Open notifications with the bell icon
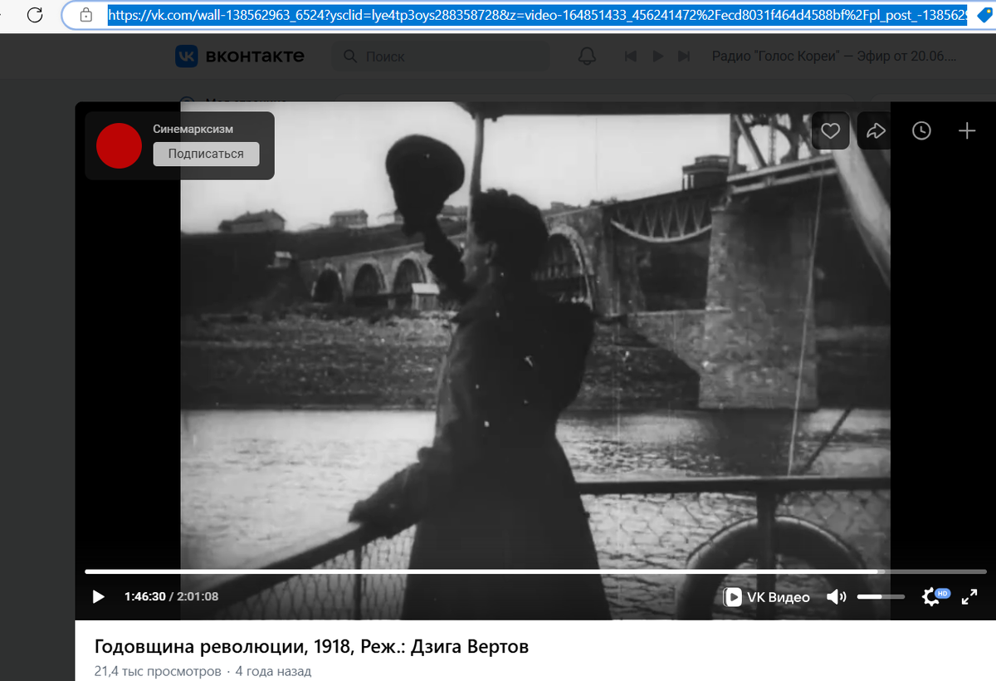 click(588, 55)
